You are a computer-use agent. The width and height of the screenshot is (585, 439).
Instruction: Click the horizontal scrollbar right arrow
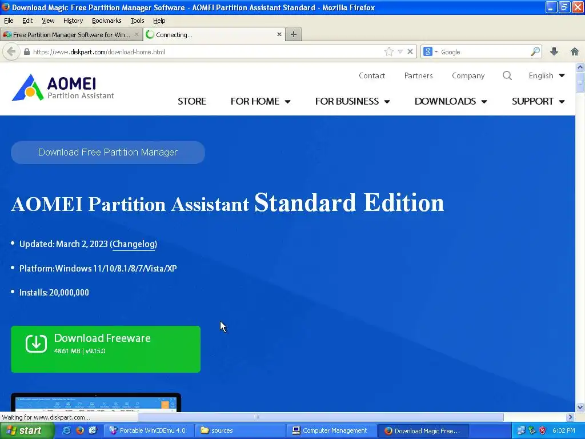point(571,417)
